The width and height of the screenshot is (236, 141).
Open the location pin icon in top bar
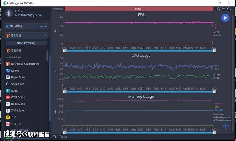point(219,9)
